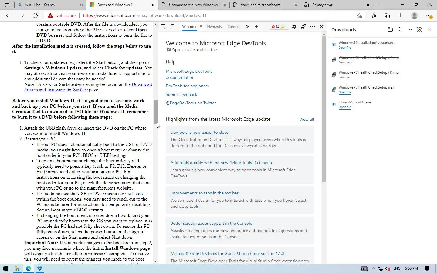The image size is (437, 273).
Task: Click the page vertical scrollbar thumb
Action: click(155, 112)
